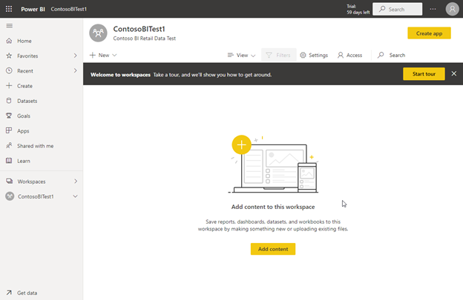Click the ContosoBITest1 breadcrumb in header
The image size is (463, 300).
(68, 9)
